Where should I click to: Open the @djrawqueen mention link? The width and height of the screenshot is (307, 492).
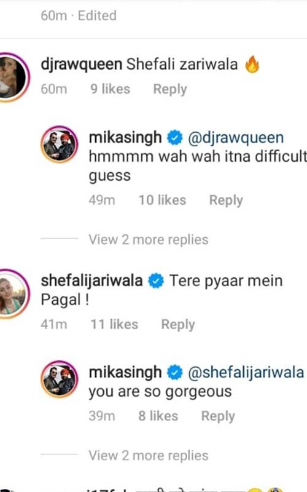[x=236, y=137]
